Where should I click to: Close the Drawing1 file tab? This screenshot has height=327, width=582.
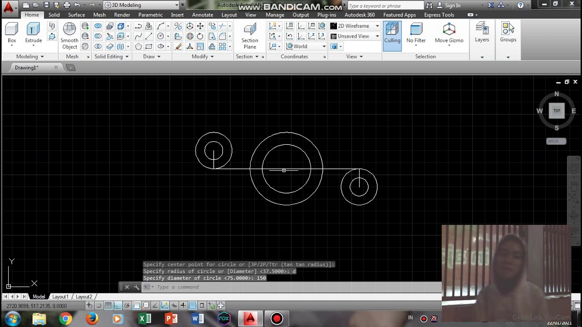(x=56, y=67)
